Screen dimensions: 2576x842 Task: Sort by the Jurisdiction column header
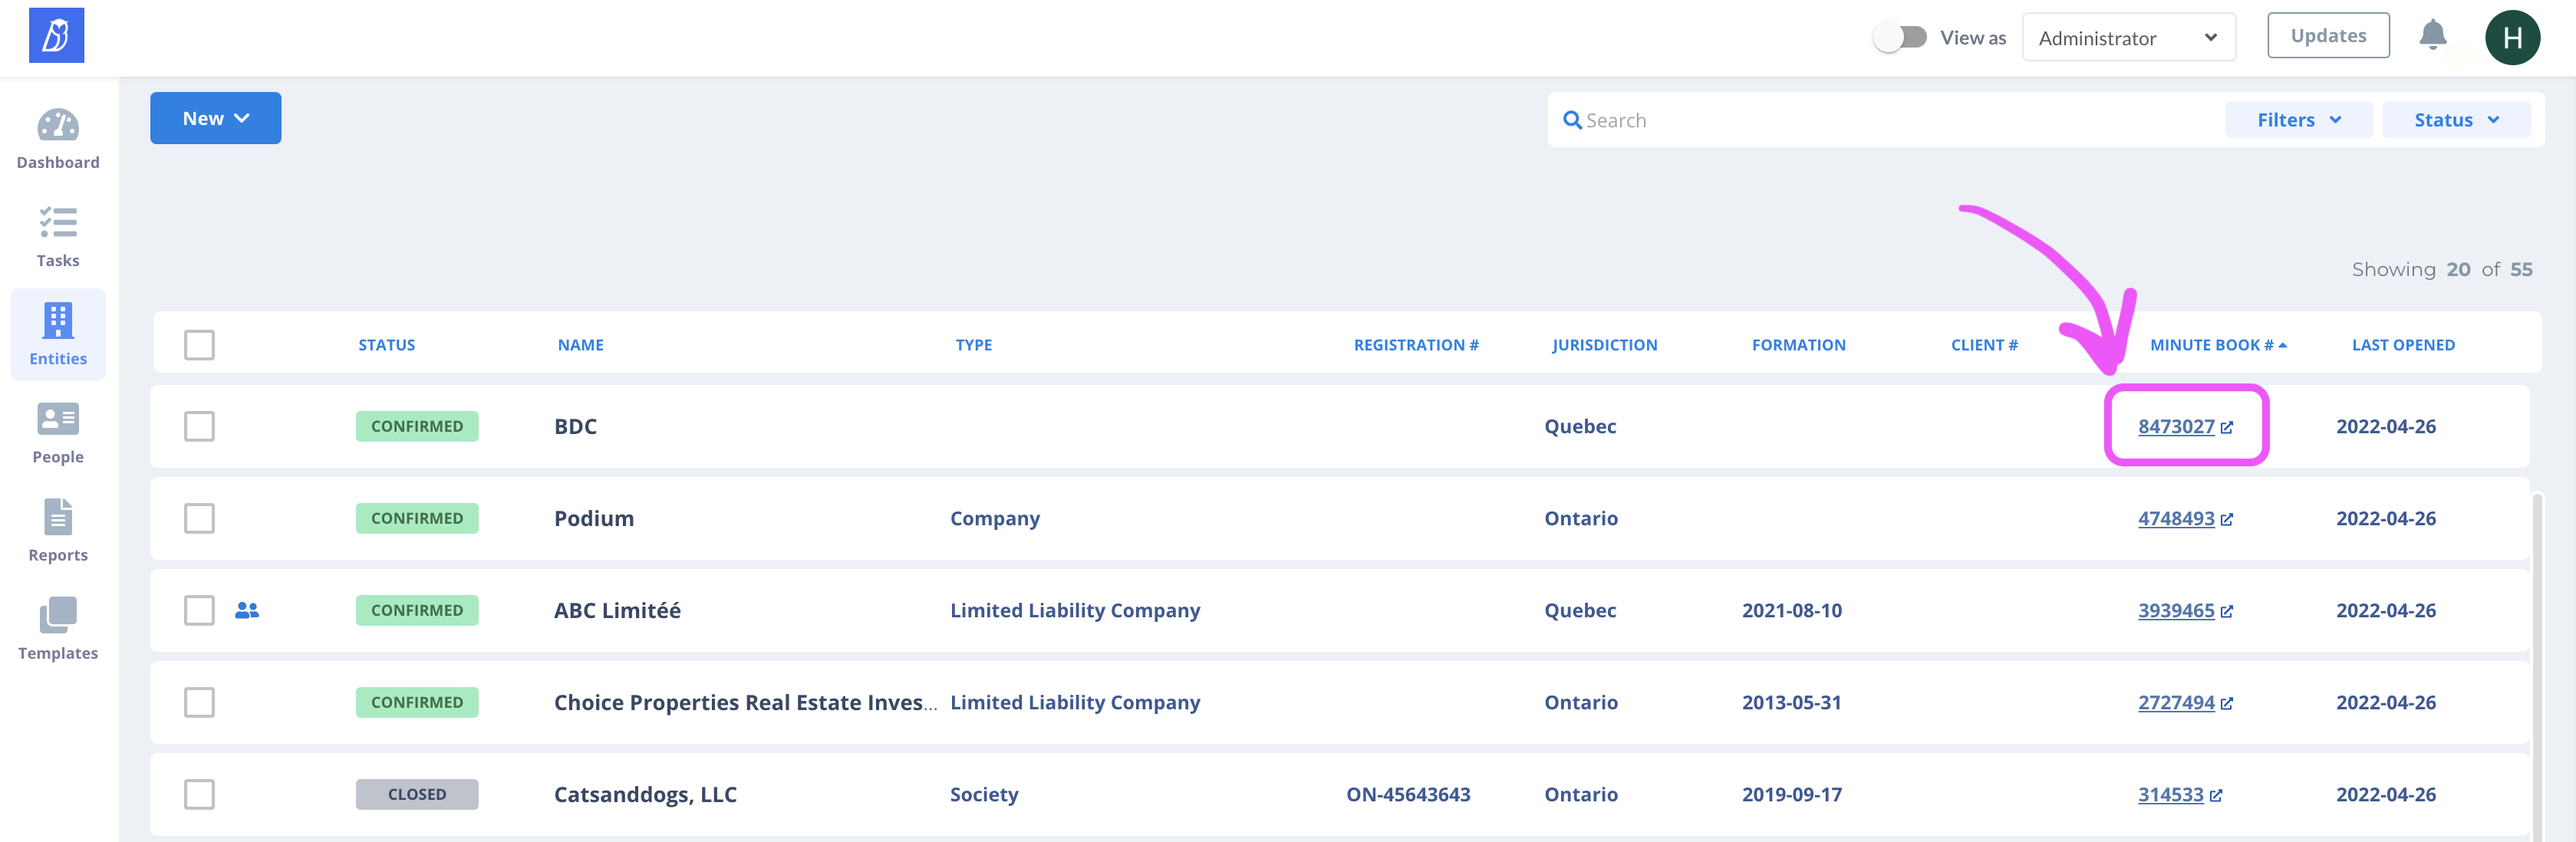pyautogui.click(x=1603, y=345)
